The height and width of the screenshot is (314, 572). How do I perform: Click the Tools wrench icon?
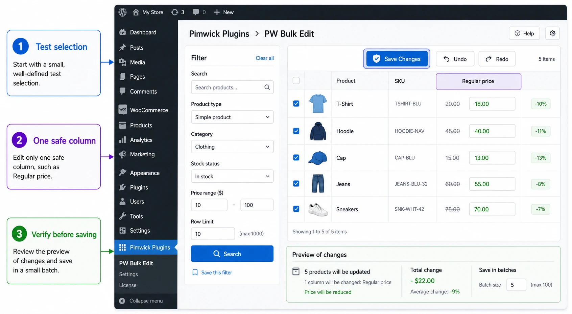pos(123,216)
